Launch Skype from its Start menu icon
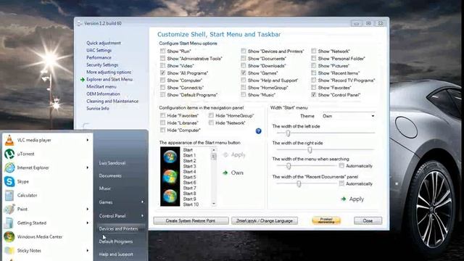 point(9,181)
